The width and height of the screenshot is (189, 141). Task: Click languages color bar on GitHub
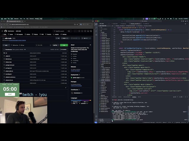(x=81, y=100)
